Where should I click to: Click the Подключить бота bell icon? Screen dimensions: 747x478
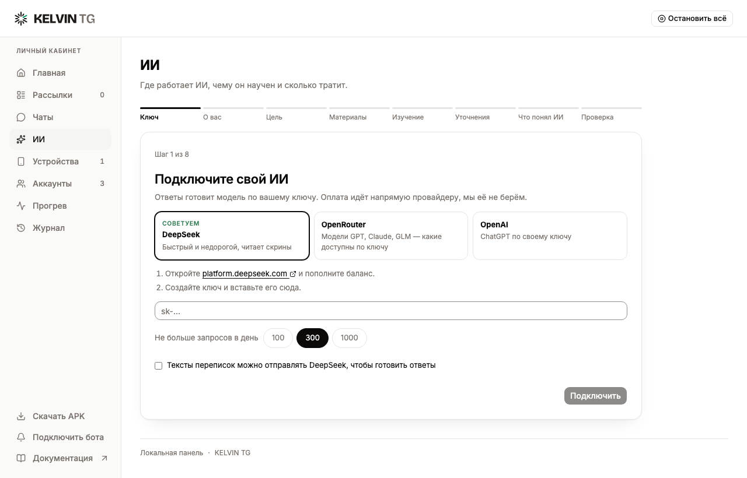coord(21,437)
